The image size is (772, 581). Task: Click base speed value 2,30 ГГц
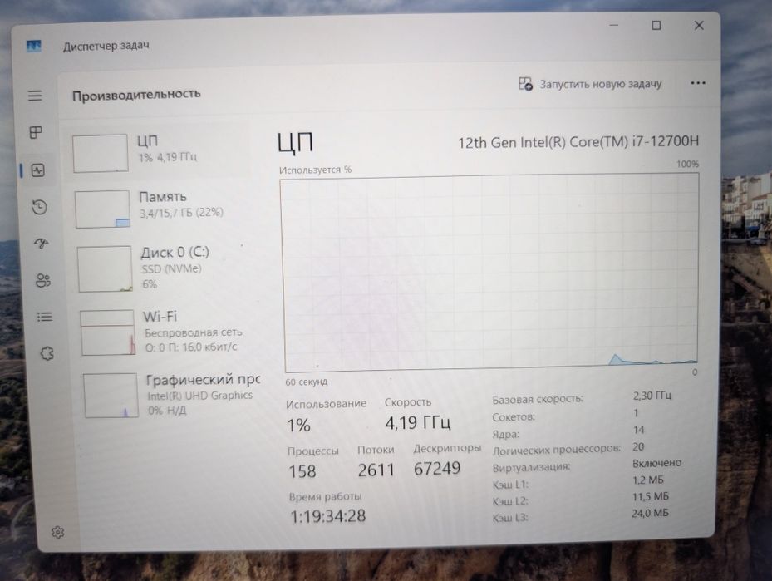652,396
